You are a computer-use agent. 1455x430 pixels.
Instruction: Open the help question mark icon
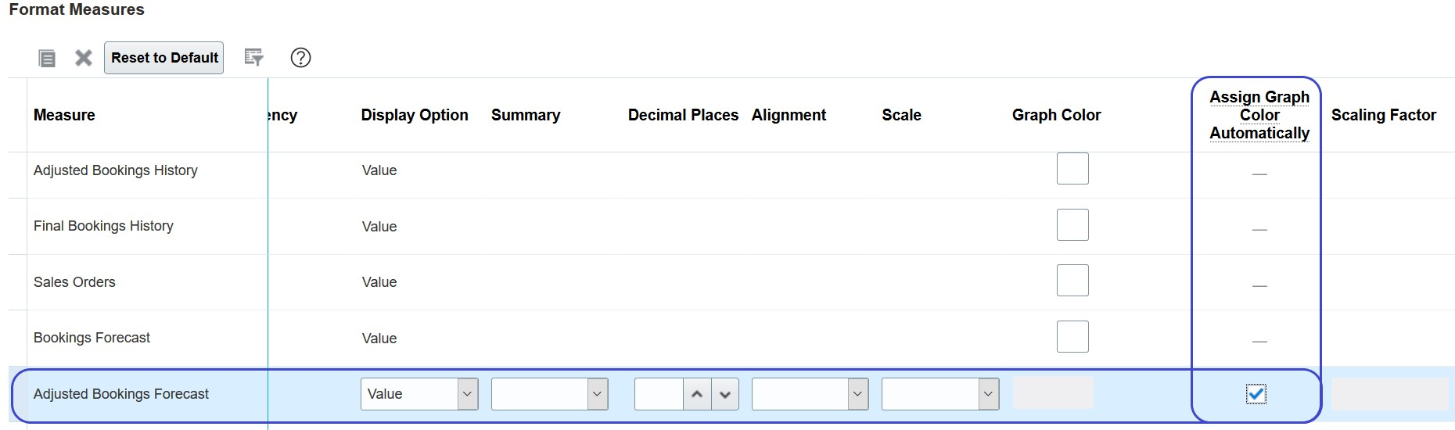tap(300, 58)
